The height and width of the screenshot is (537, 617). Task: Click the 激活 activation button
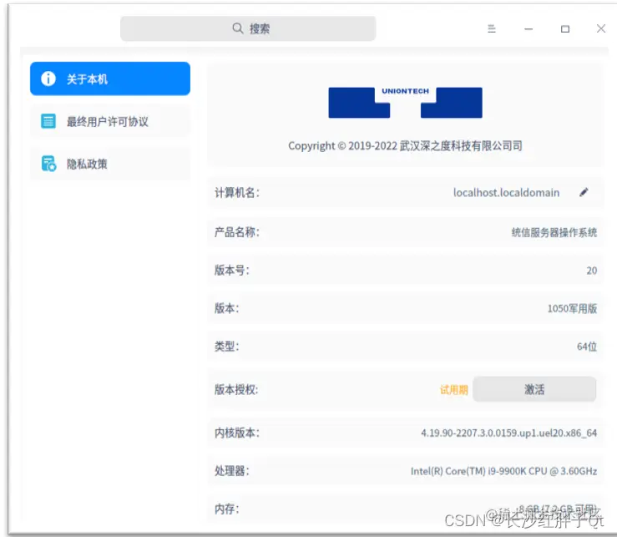(x=534, y=389)
